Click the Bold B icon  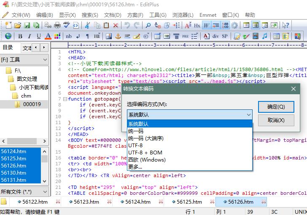tap(20, 36)
